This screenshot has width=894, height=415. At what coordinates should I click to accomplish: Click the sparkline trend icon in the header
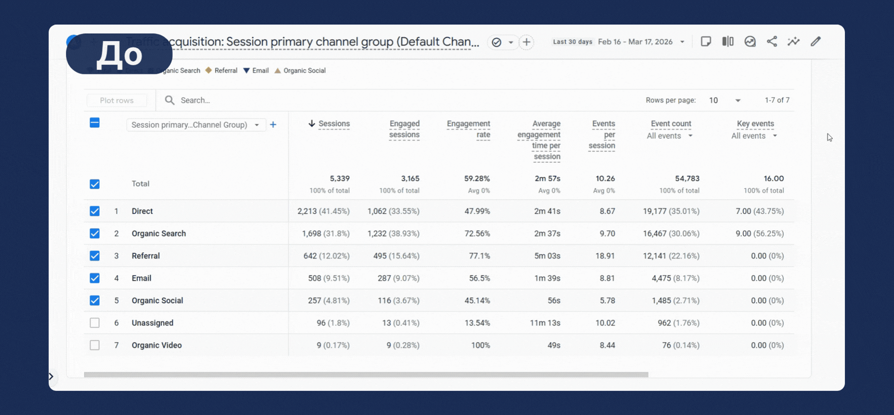pos(794,42)
